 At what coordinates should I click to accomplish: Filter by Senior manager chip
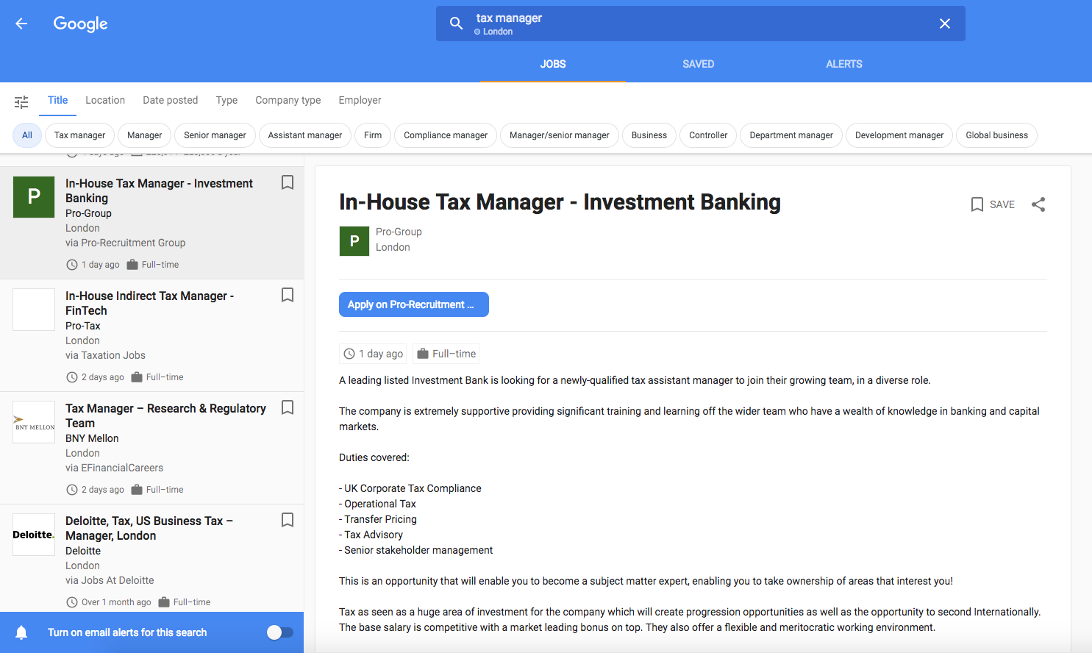click(x=215, y=135)
